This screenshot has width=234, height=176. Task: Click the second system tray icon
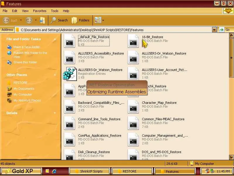[x=212, y=171]
